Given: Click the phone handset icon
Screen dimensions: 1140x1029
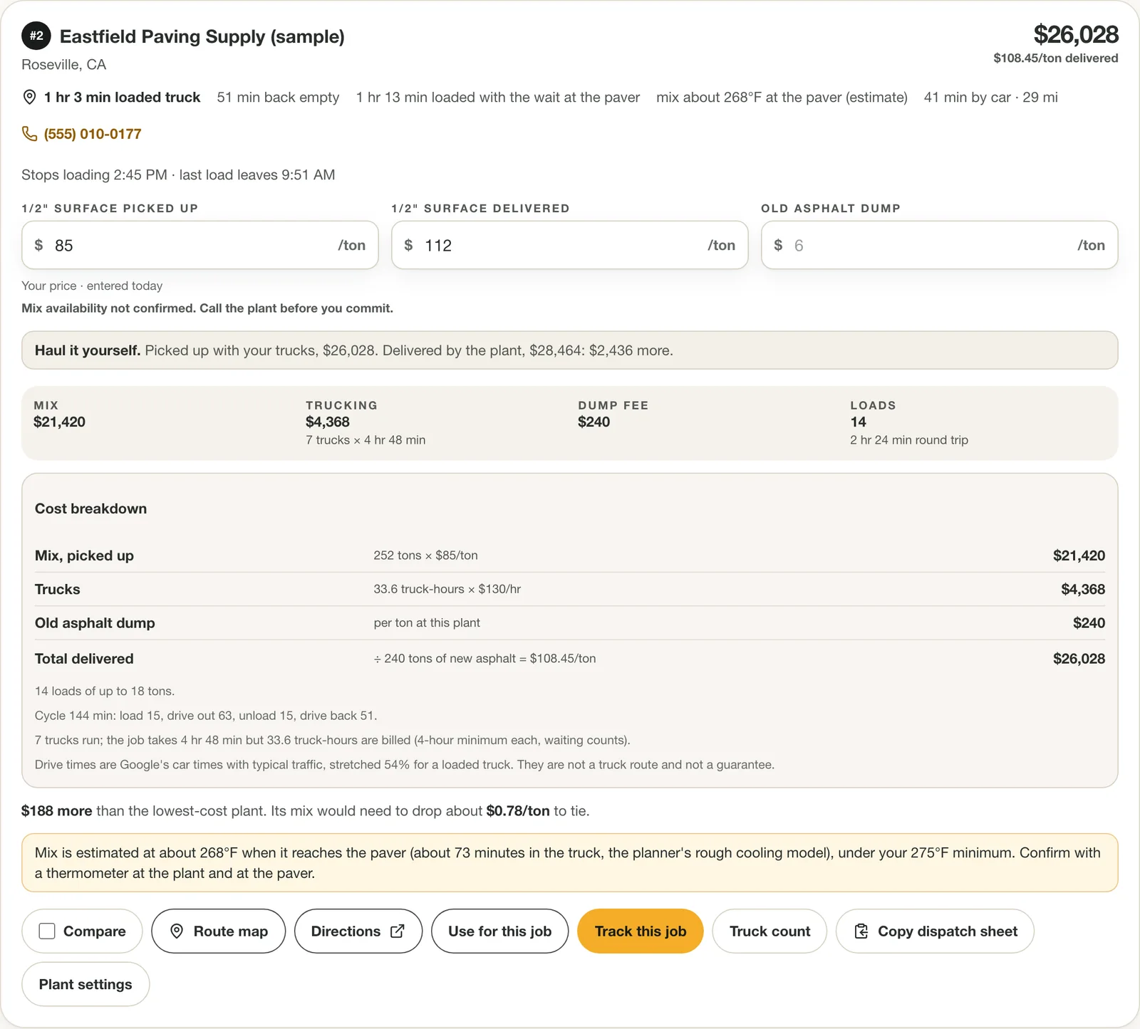Looking at the screenshot, I should pos(29,134).
